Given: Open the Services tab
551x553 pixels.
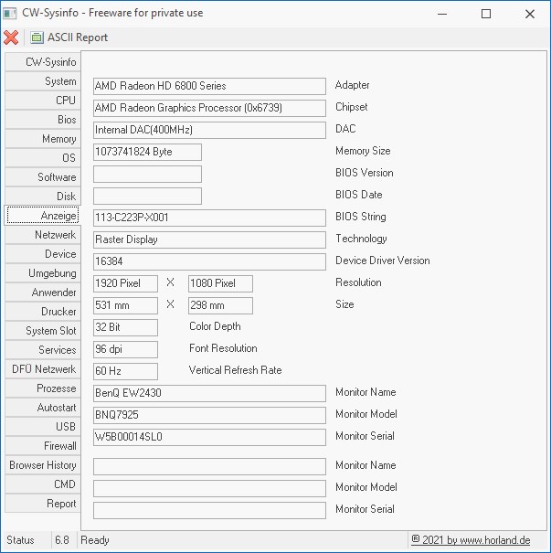Looking at the screenshot, I should coord(42,350).
